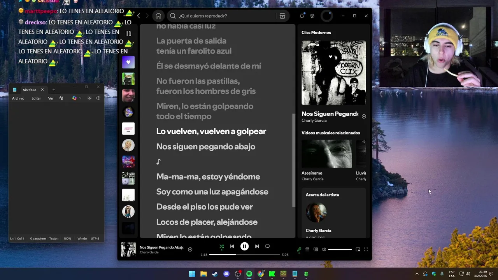Go to Spotify Home
This screenshot has width=498, height=280.
158,16
